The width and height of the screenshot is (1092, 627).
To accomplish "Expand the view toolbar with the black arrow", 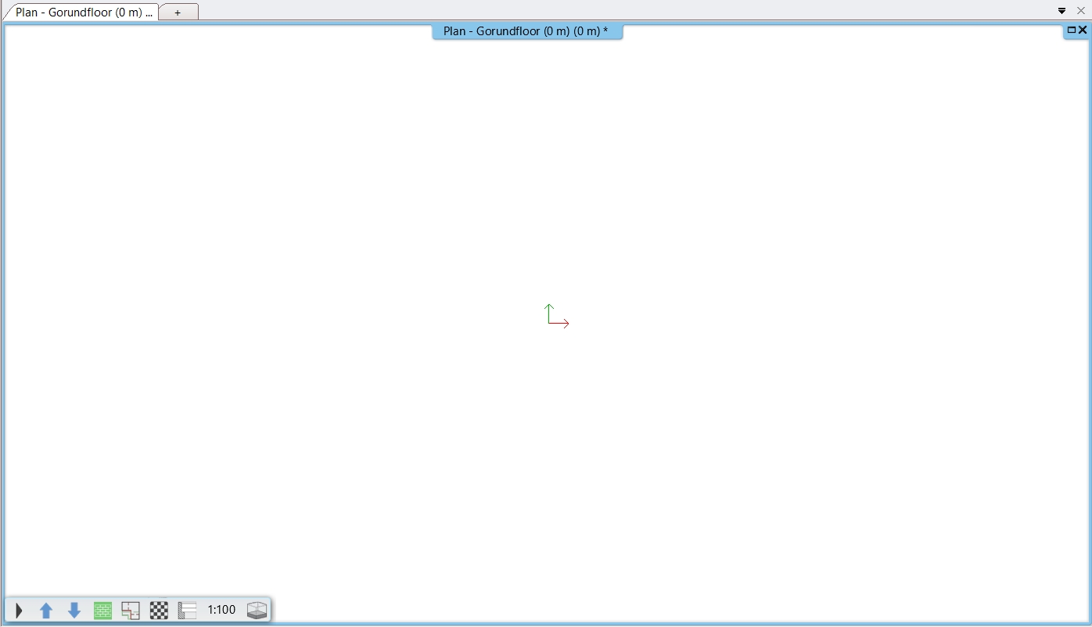I will [19, 611].
